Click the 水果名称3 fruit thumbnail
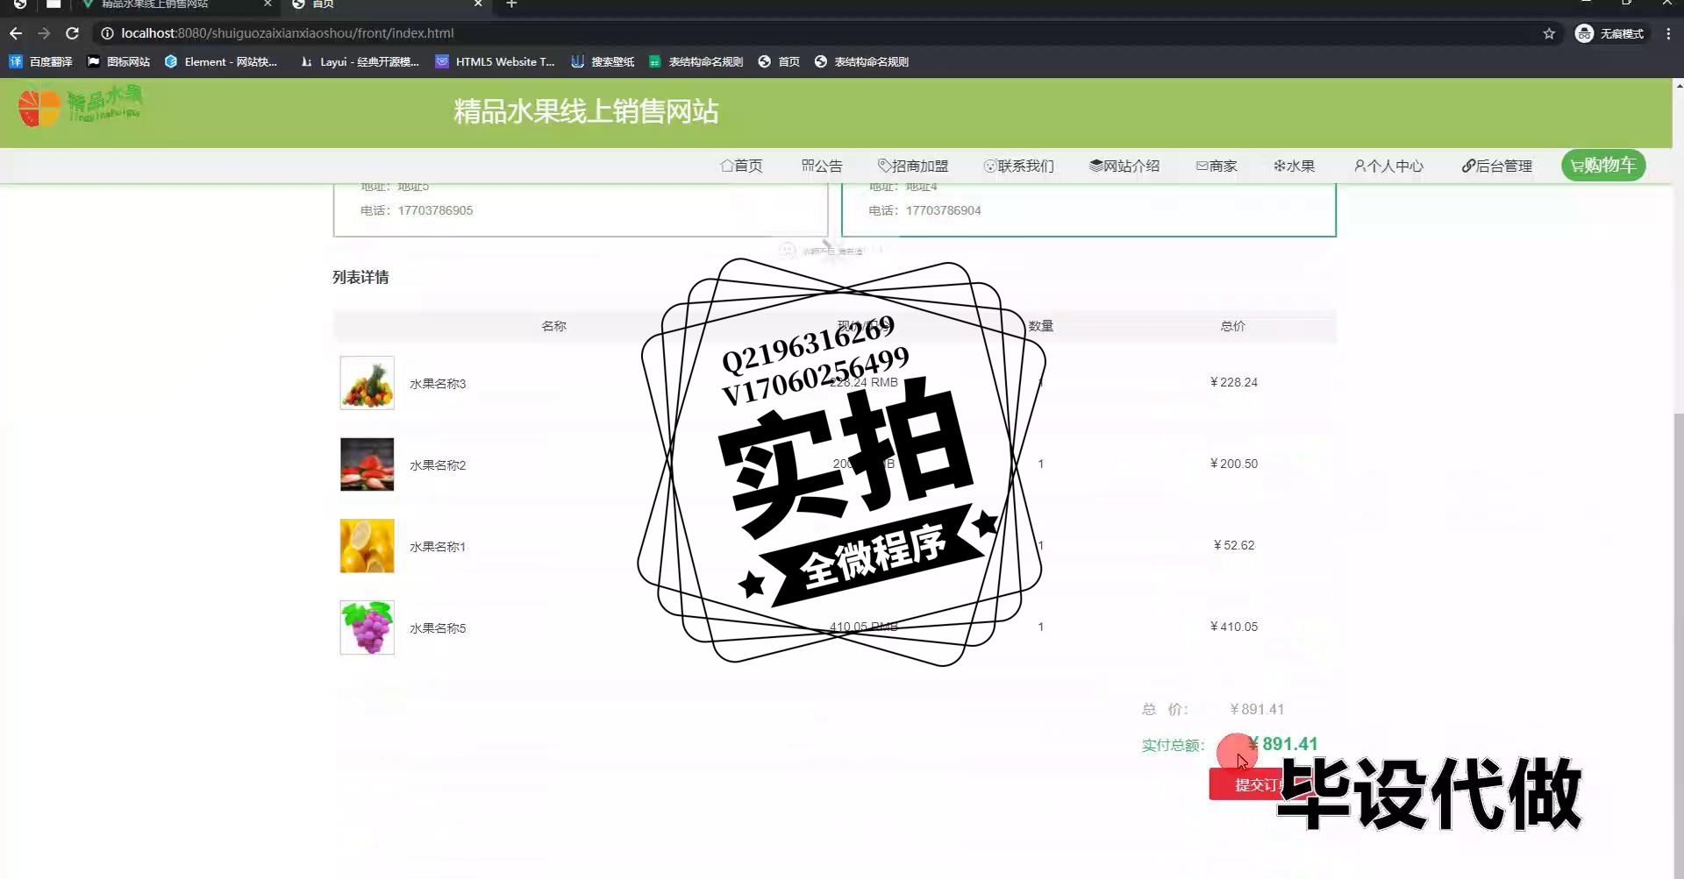Screen dimensions: 1684x879 click(x=367, y=383)
